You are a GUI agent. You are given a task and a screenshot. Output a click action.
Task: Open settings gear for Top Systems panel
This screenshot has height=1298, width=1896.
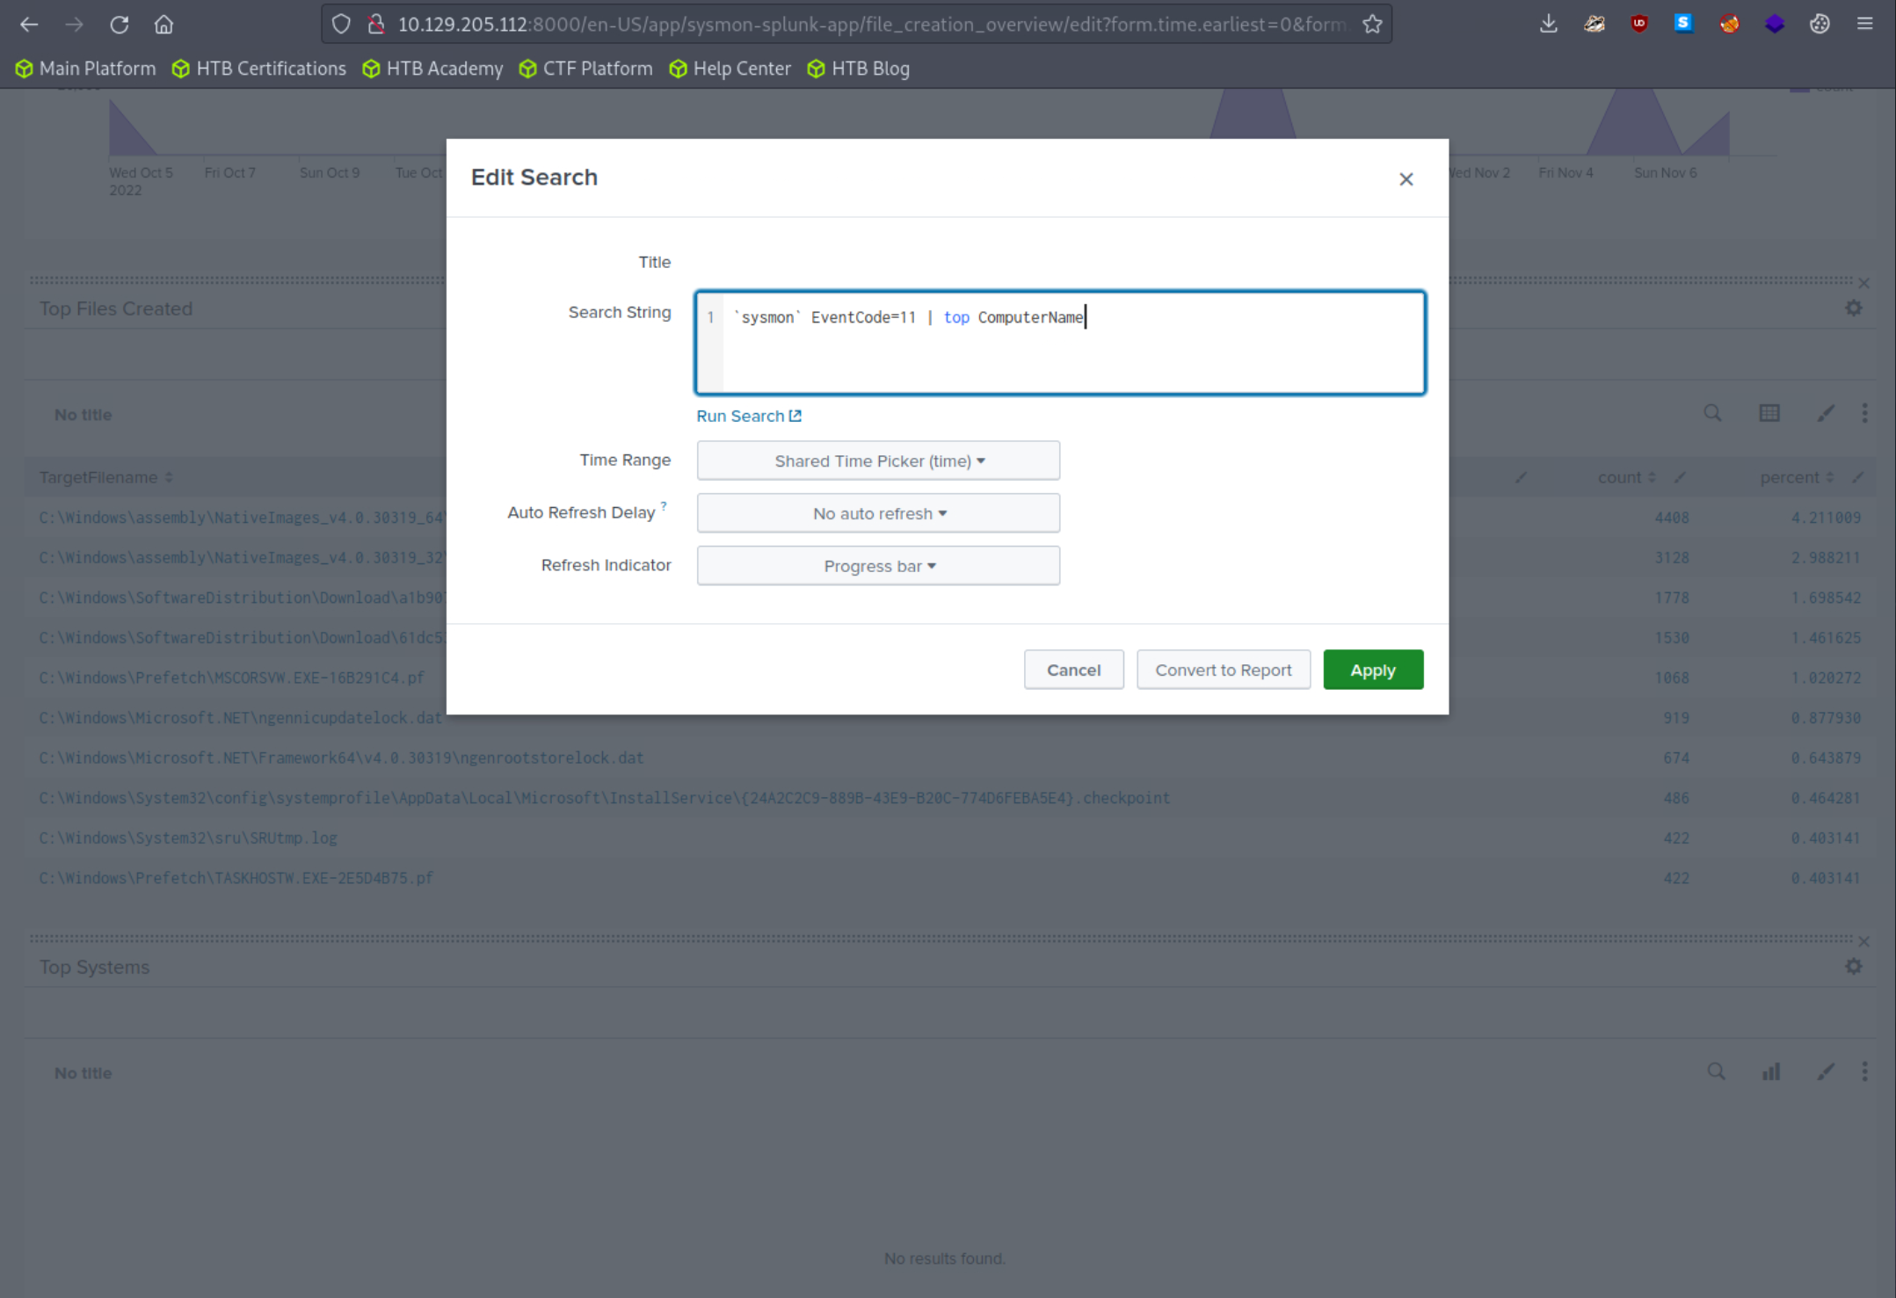click(x=1854, y=966)
